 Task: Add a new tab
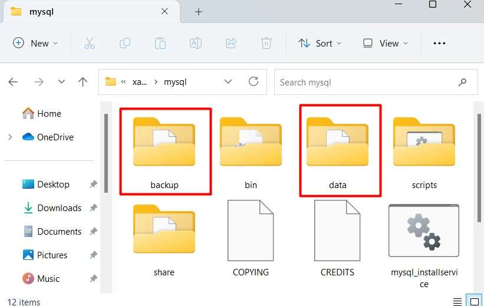(x=199, y=12)
